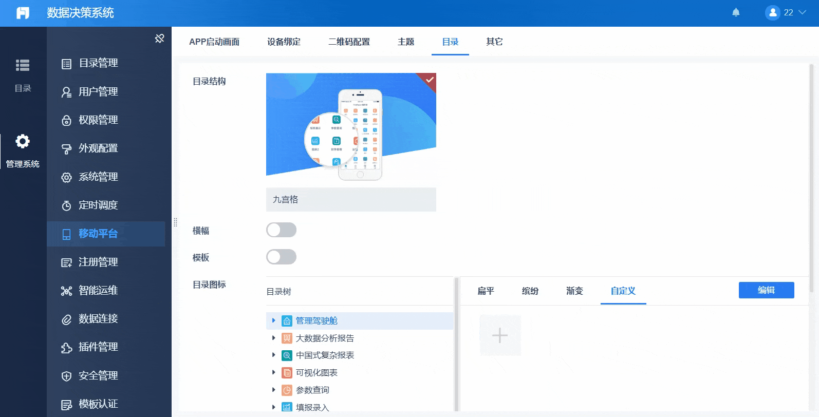The height and width of the screenshot is (417, 819).
Task: Unpin the sidebar with pin icon
Action: pyautogui.click(x=160, y=39)
